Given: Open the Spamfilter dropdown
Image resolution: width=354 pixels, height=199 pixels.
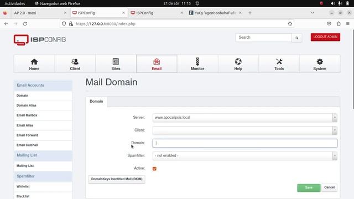Looking at the screenshot, I should tap(244, 156).
